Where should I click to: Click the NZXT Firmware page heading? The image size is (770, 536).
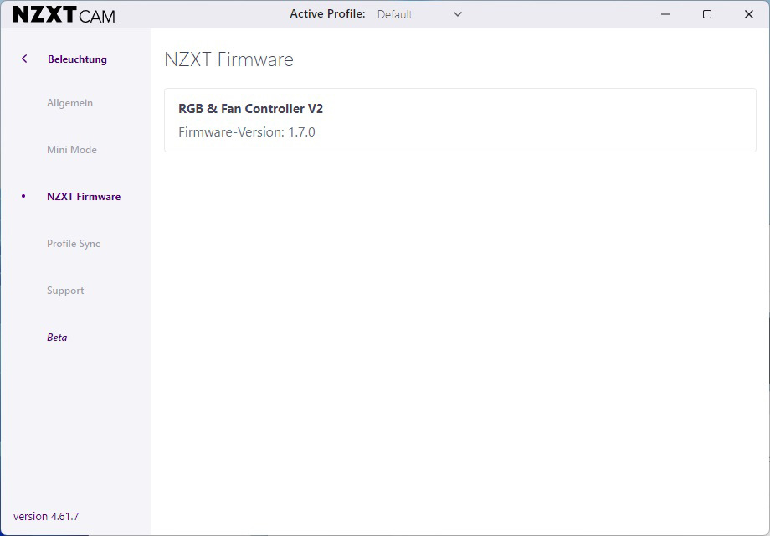[x=228, y=59]
